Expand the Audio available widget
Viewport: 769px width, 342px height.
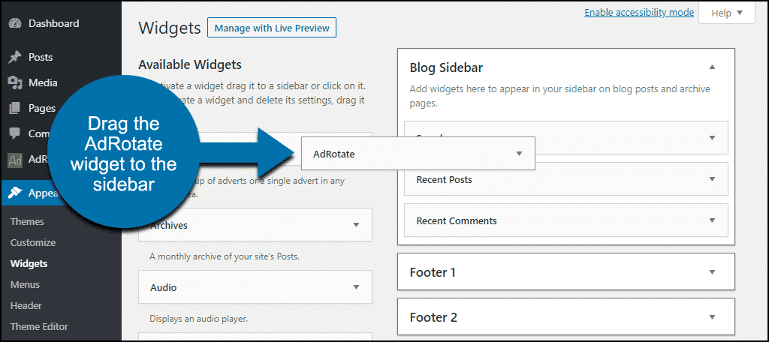pos(357,287)
